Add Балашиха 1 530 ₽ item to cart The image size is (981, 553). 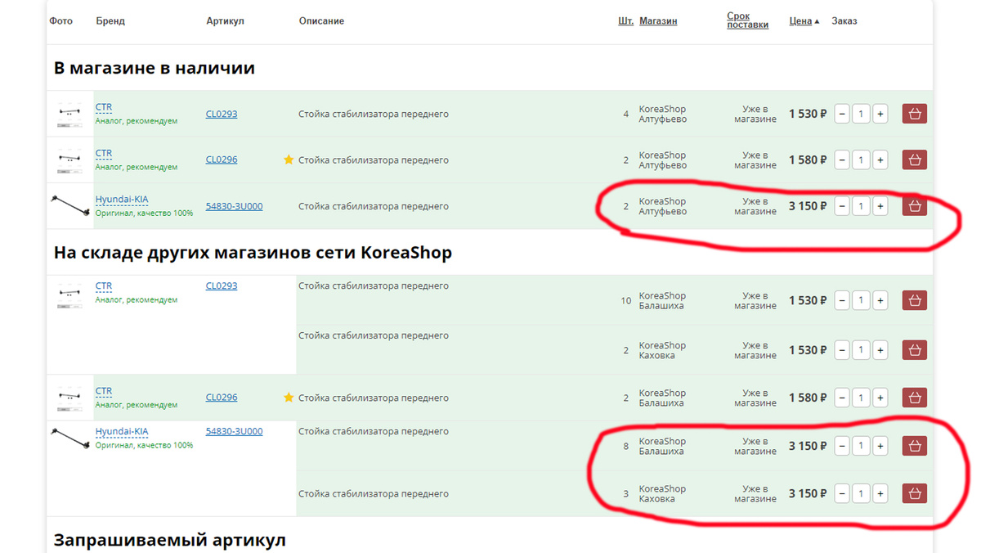[x=914, y=301]
